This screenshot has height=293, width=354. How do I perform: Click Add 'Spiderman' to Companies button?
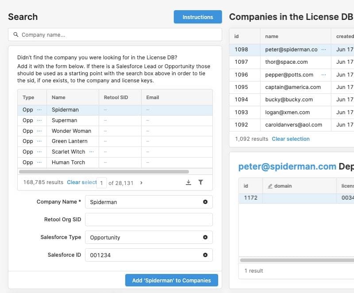(x=171, y=280)
